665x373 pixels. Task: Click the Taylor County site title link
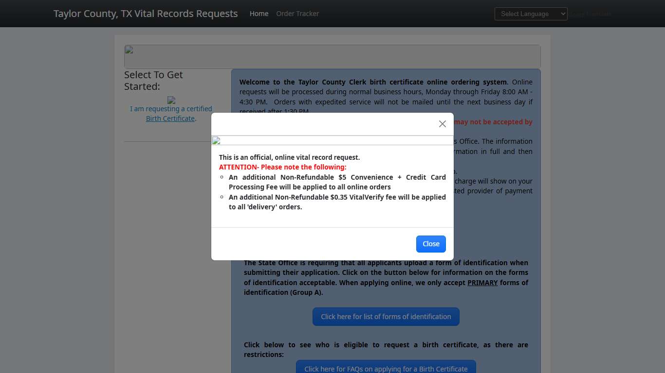[146, 14]
